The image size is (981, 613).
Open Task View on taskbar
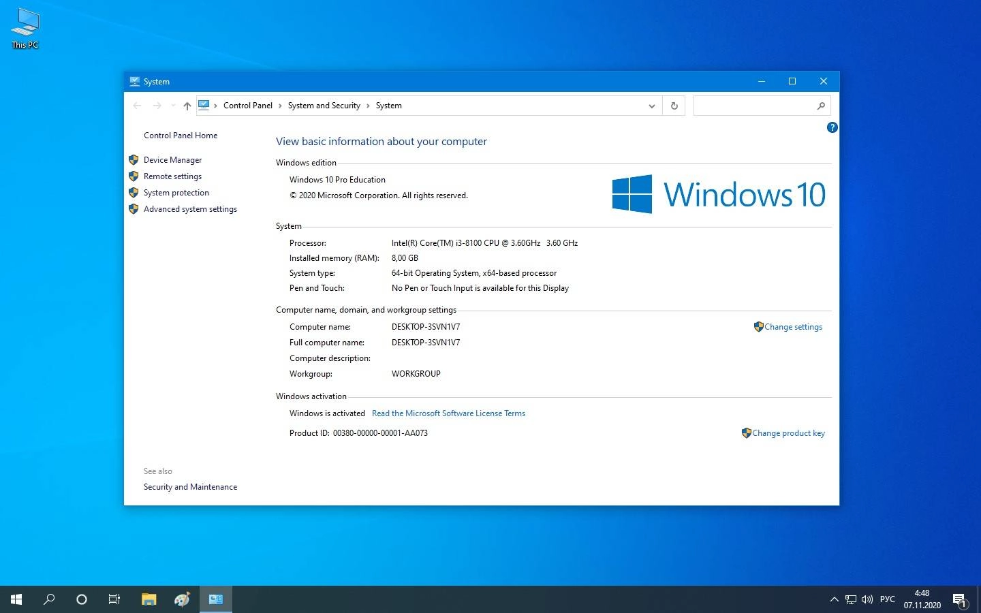114,599
